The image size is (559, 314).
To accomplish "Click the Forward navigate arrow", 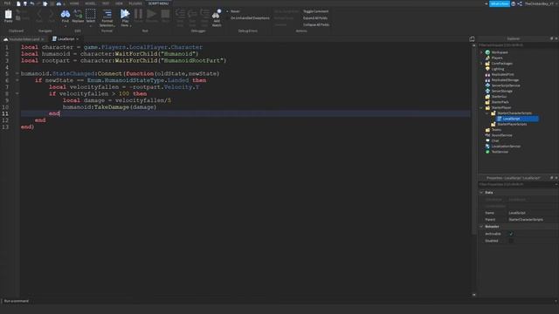I will (52, 14).
